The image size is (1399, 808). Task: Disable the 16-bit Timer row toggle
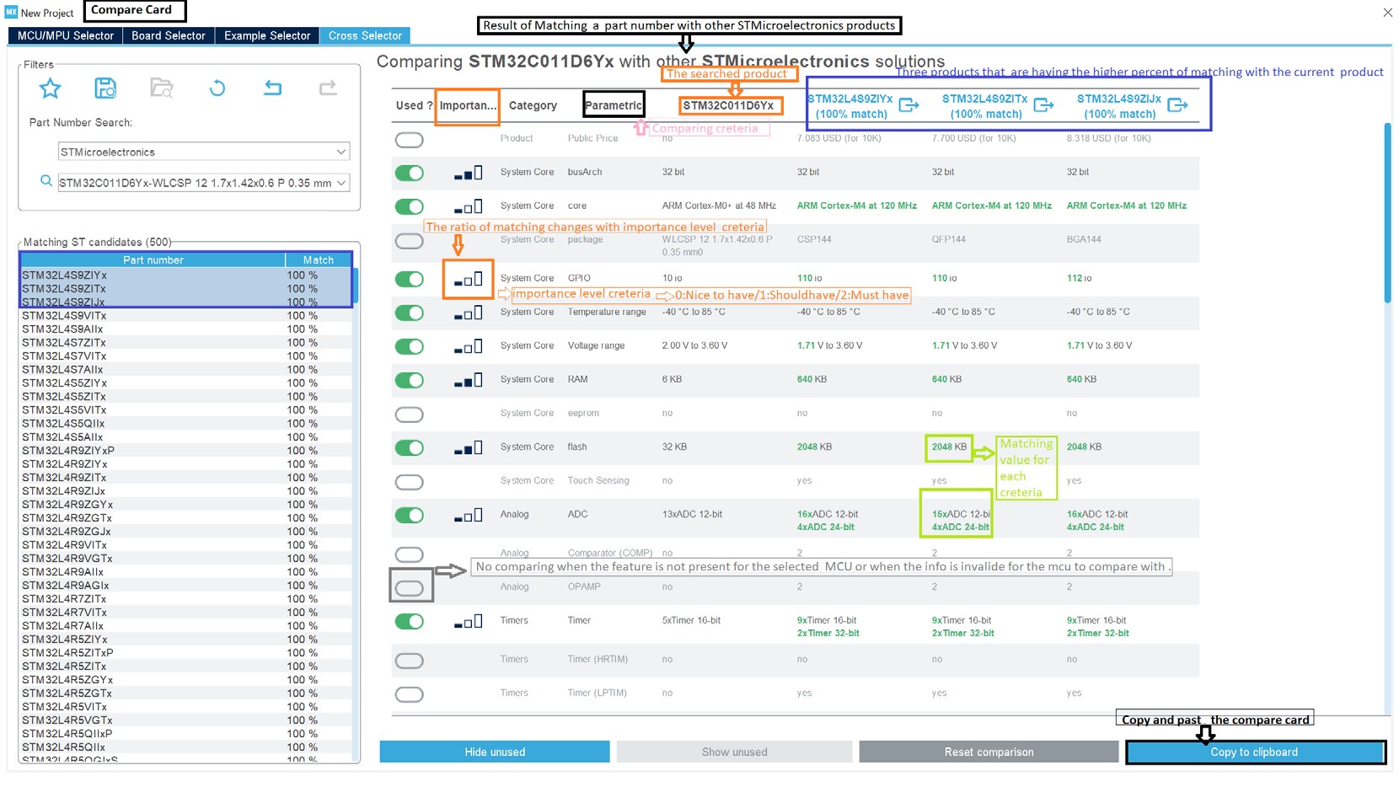[x=410, y=622]
